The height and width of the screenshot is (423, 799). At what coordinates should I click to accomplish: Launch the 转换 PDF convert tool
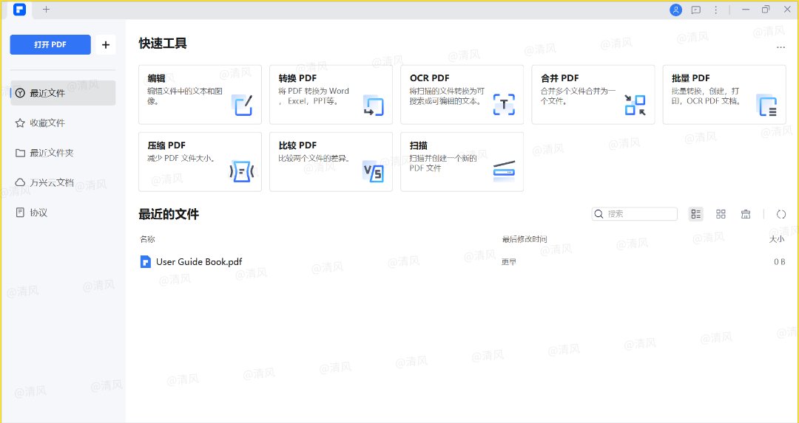tap(331, 94)
